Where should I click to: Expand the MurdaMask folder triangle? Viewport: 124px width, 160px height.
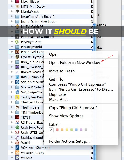(12, 11)
